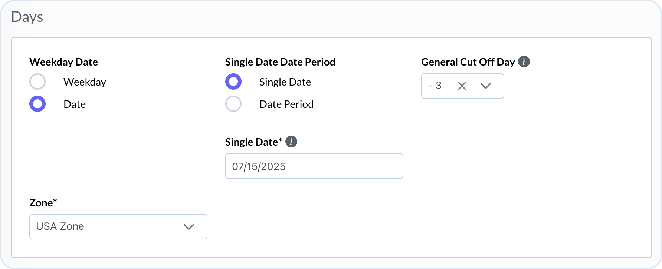Choose the Single Date radio option
Image resolution: width=662 pixels, height=269 pixels.
point(233,82)
